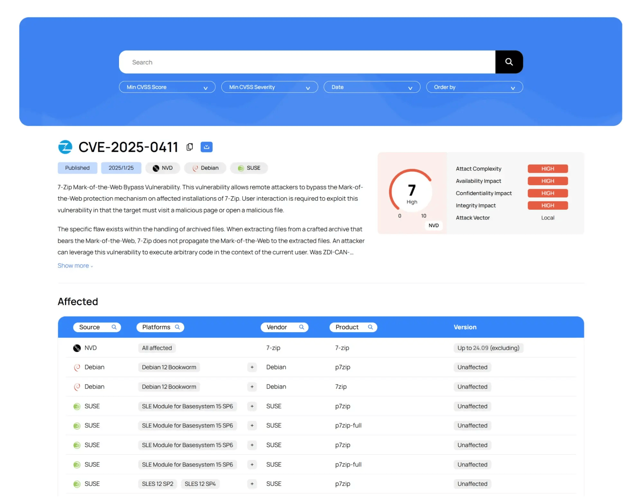The width and height of the screenshot is (643, 497).
Task: Click the 2025/1/25 date badge
Action: [121, 168]
